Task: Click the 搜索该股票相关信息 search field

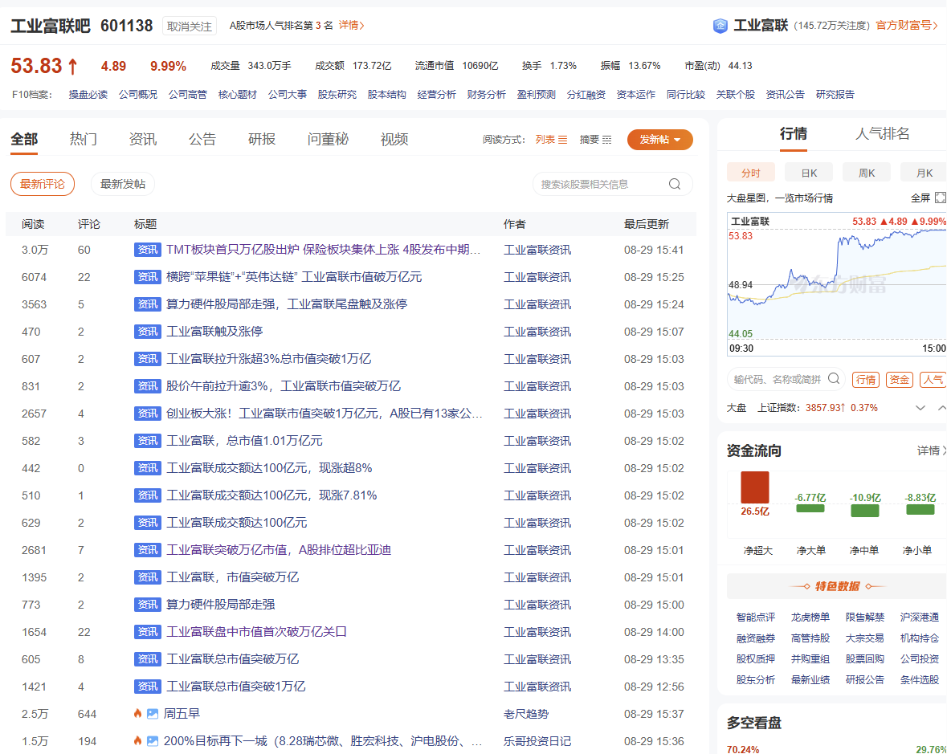Action: (612, 184)
